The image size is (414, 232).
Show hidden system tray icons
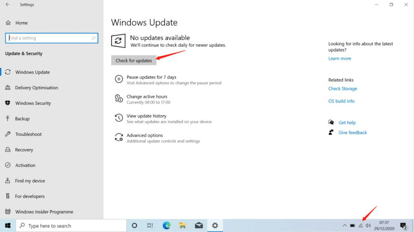click(344, 226)
